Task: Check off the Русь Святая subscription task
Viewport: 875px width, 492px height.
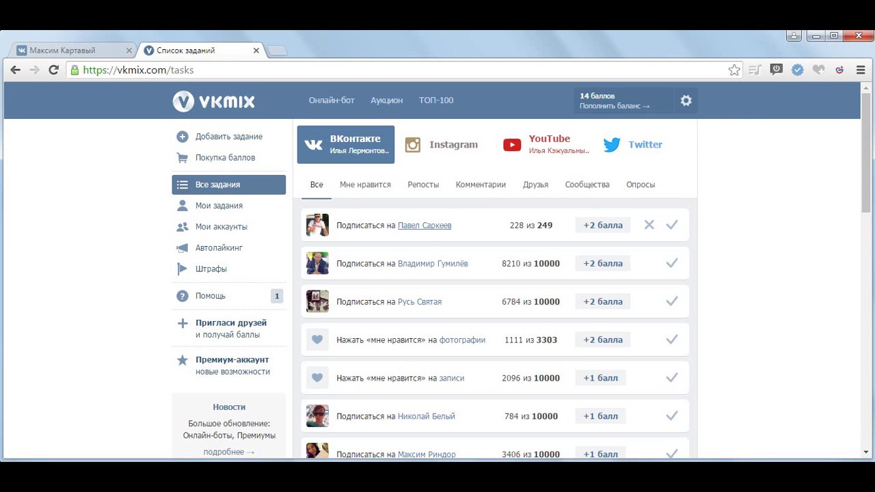Action: [x=672, y=301]
